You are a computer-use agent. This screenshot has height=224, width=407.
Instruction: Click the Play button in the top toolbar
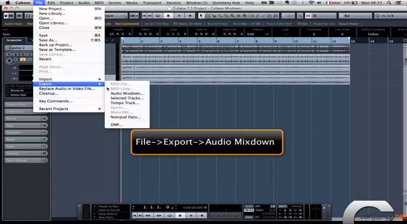179,16
